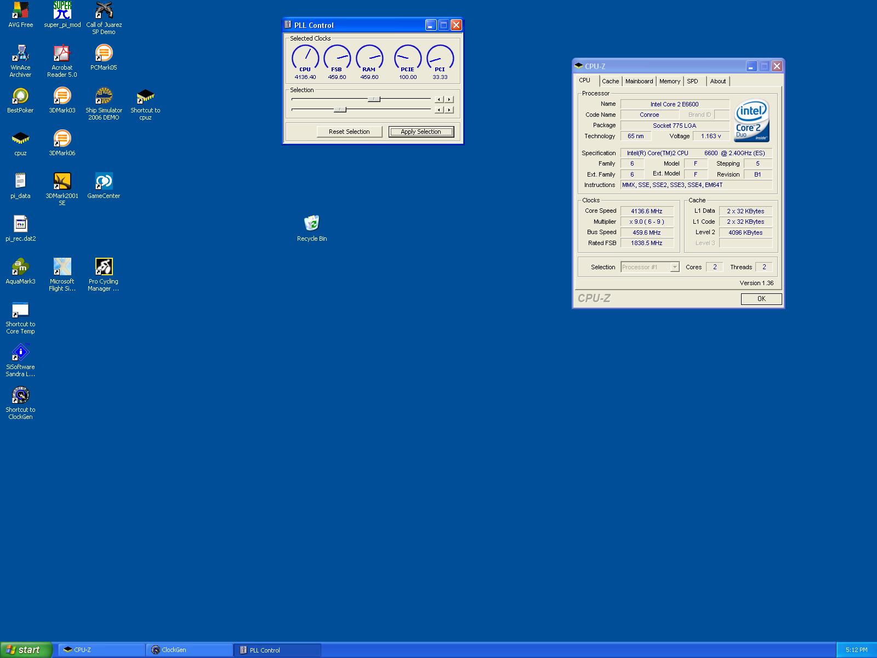This screenshot has height=658, width=877.
Task: Expand the Processor #1 selection dropdown
Action: point(675,267)
